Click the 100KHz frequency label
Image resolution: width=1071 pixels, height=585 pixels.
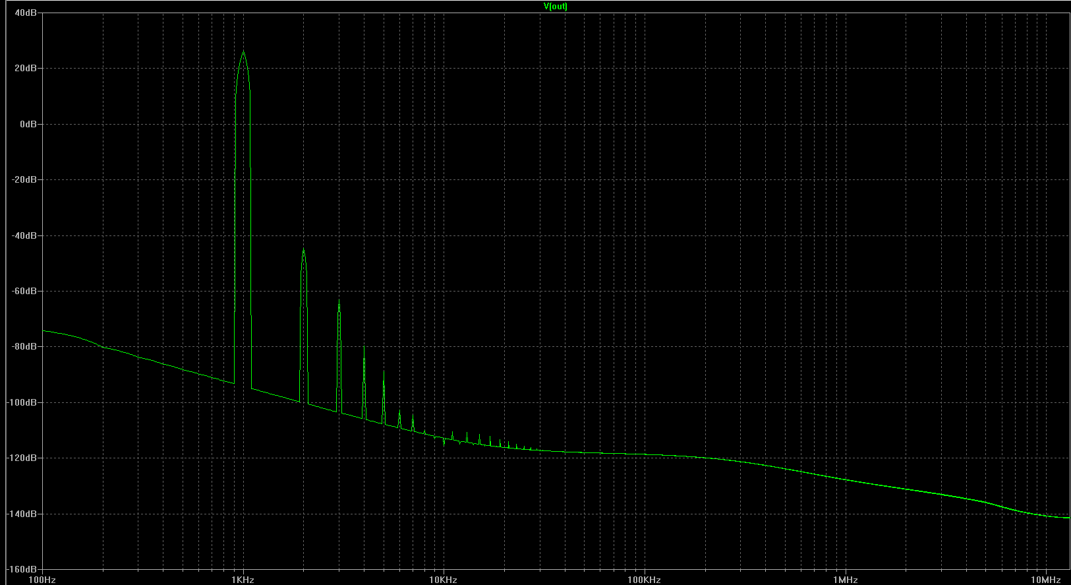click(x=644, y=580)
